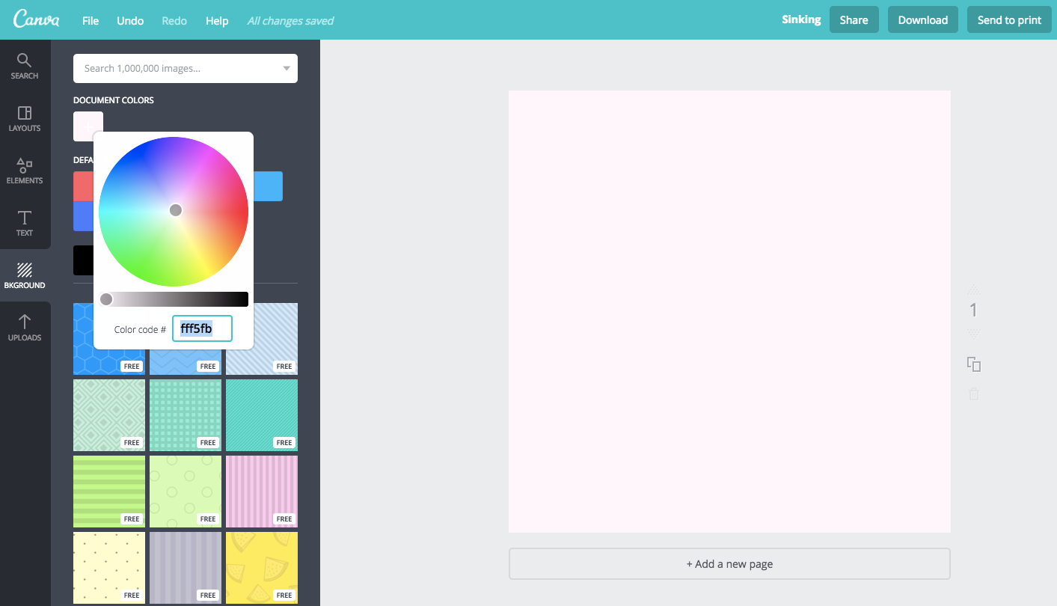Select the Bkground sidebar tool
The height and width of the screenshot is (606, 1057).
(x=25, y=275)
